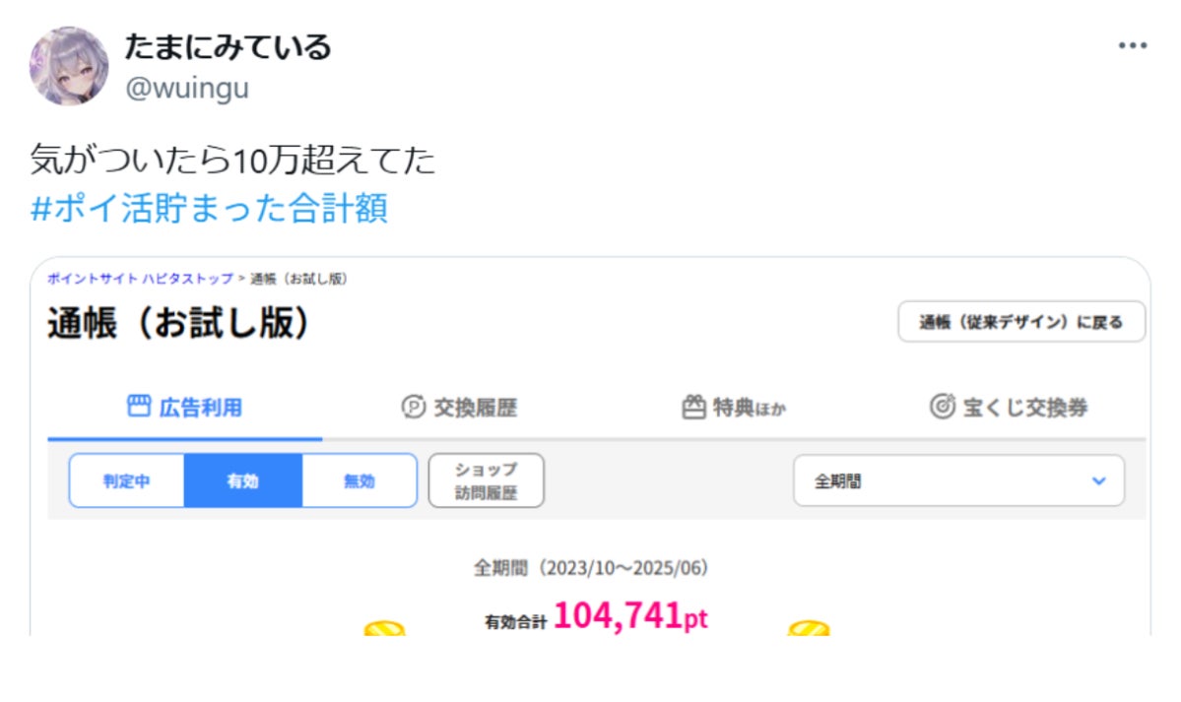Click the ポイントサイト ハピタストップ breadcrumb link
This screenshot has width=1181, height=702.
point(140,279)
